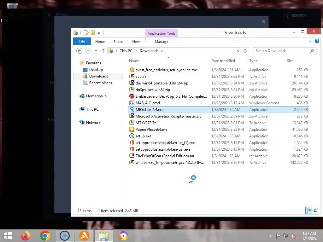Click the Action Center flag tray icon
This screenshot has height=242, width=323.
click(x=278, y=236)
